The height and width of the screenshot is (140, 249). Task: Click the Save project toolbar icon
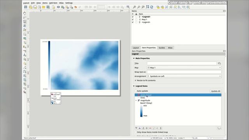pyautogui.click(x=26, y=7)
